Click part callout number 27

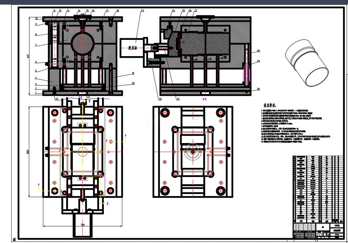point(195,10)
